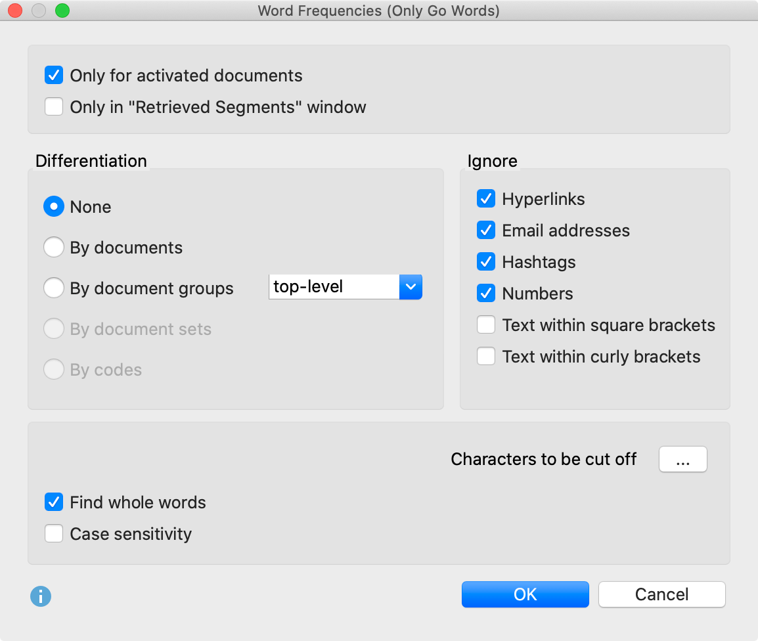Choose differentiation By documents
The image size is (758, 641).
54,247
